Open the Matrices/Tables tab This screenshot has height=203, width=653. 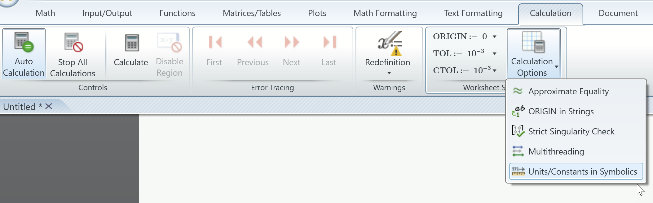click(251, 13)
